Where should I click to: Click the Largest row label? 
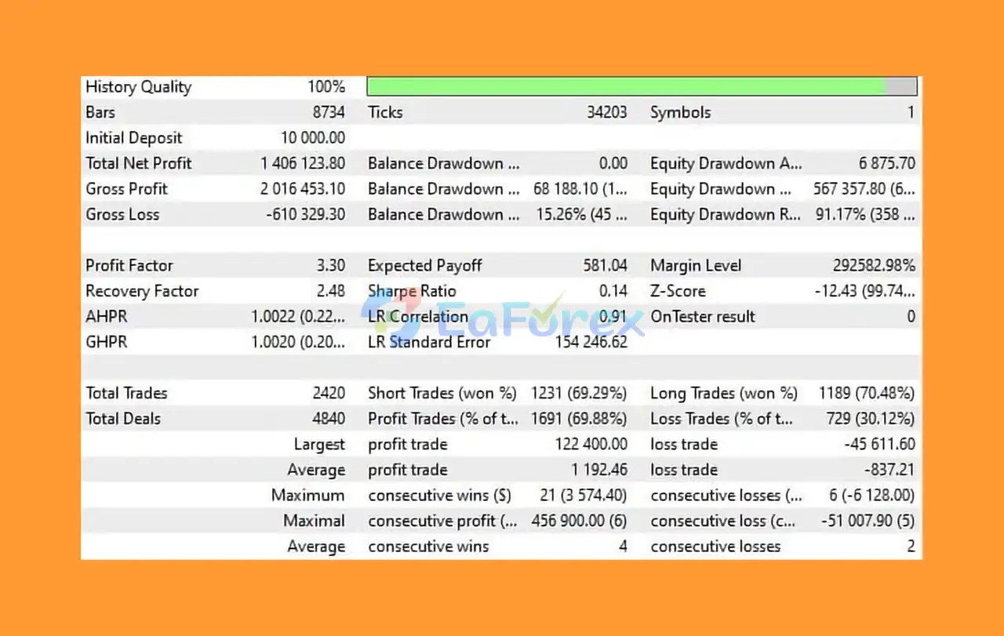pyautogui.click(x=319, y=445)
